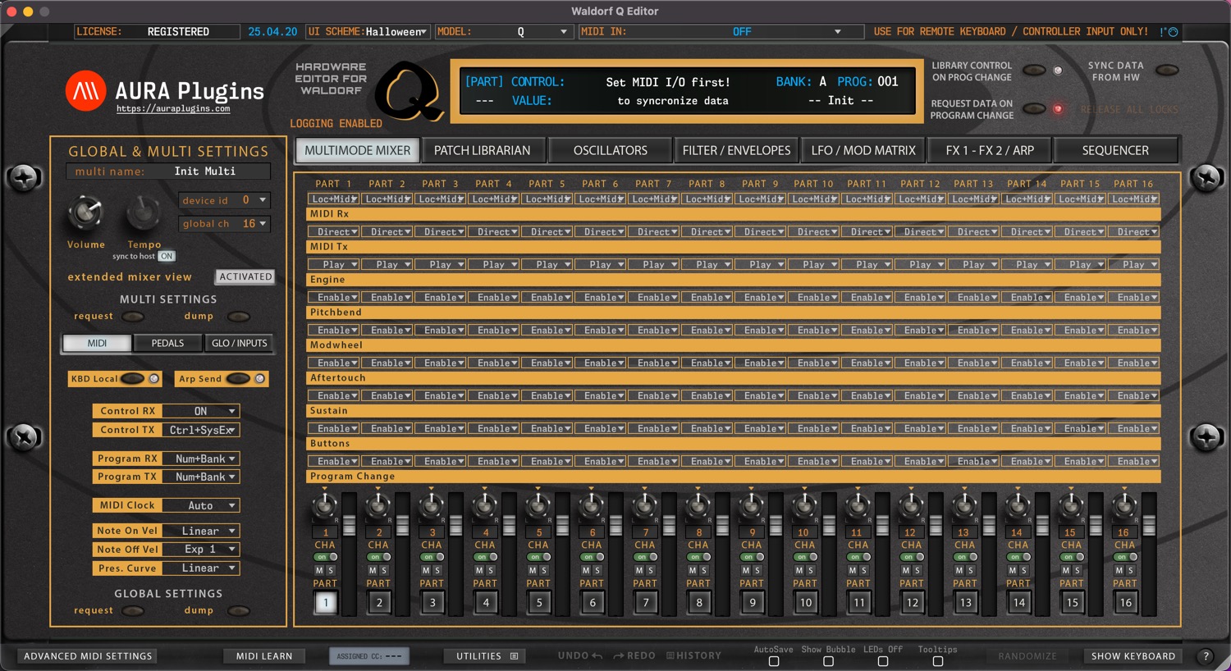
Task: Adjust the Tempo knob
Action: pyautogui.click(x=144, y=213)
